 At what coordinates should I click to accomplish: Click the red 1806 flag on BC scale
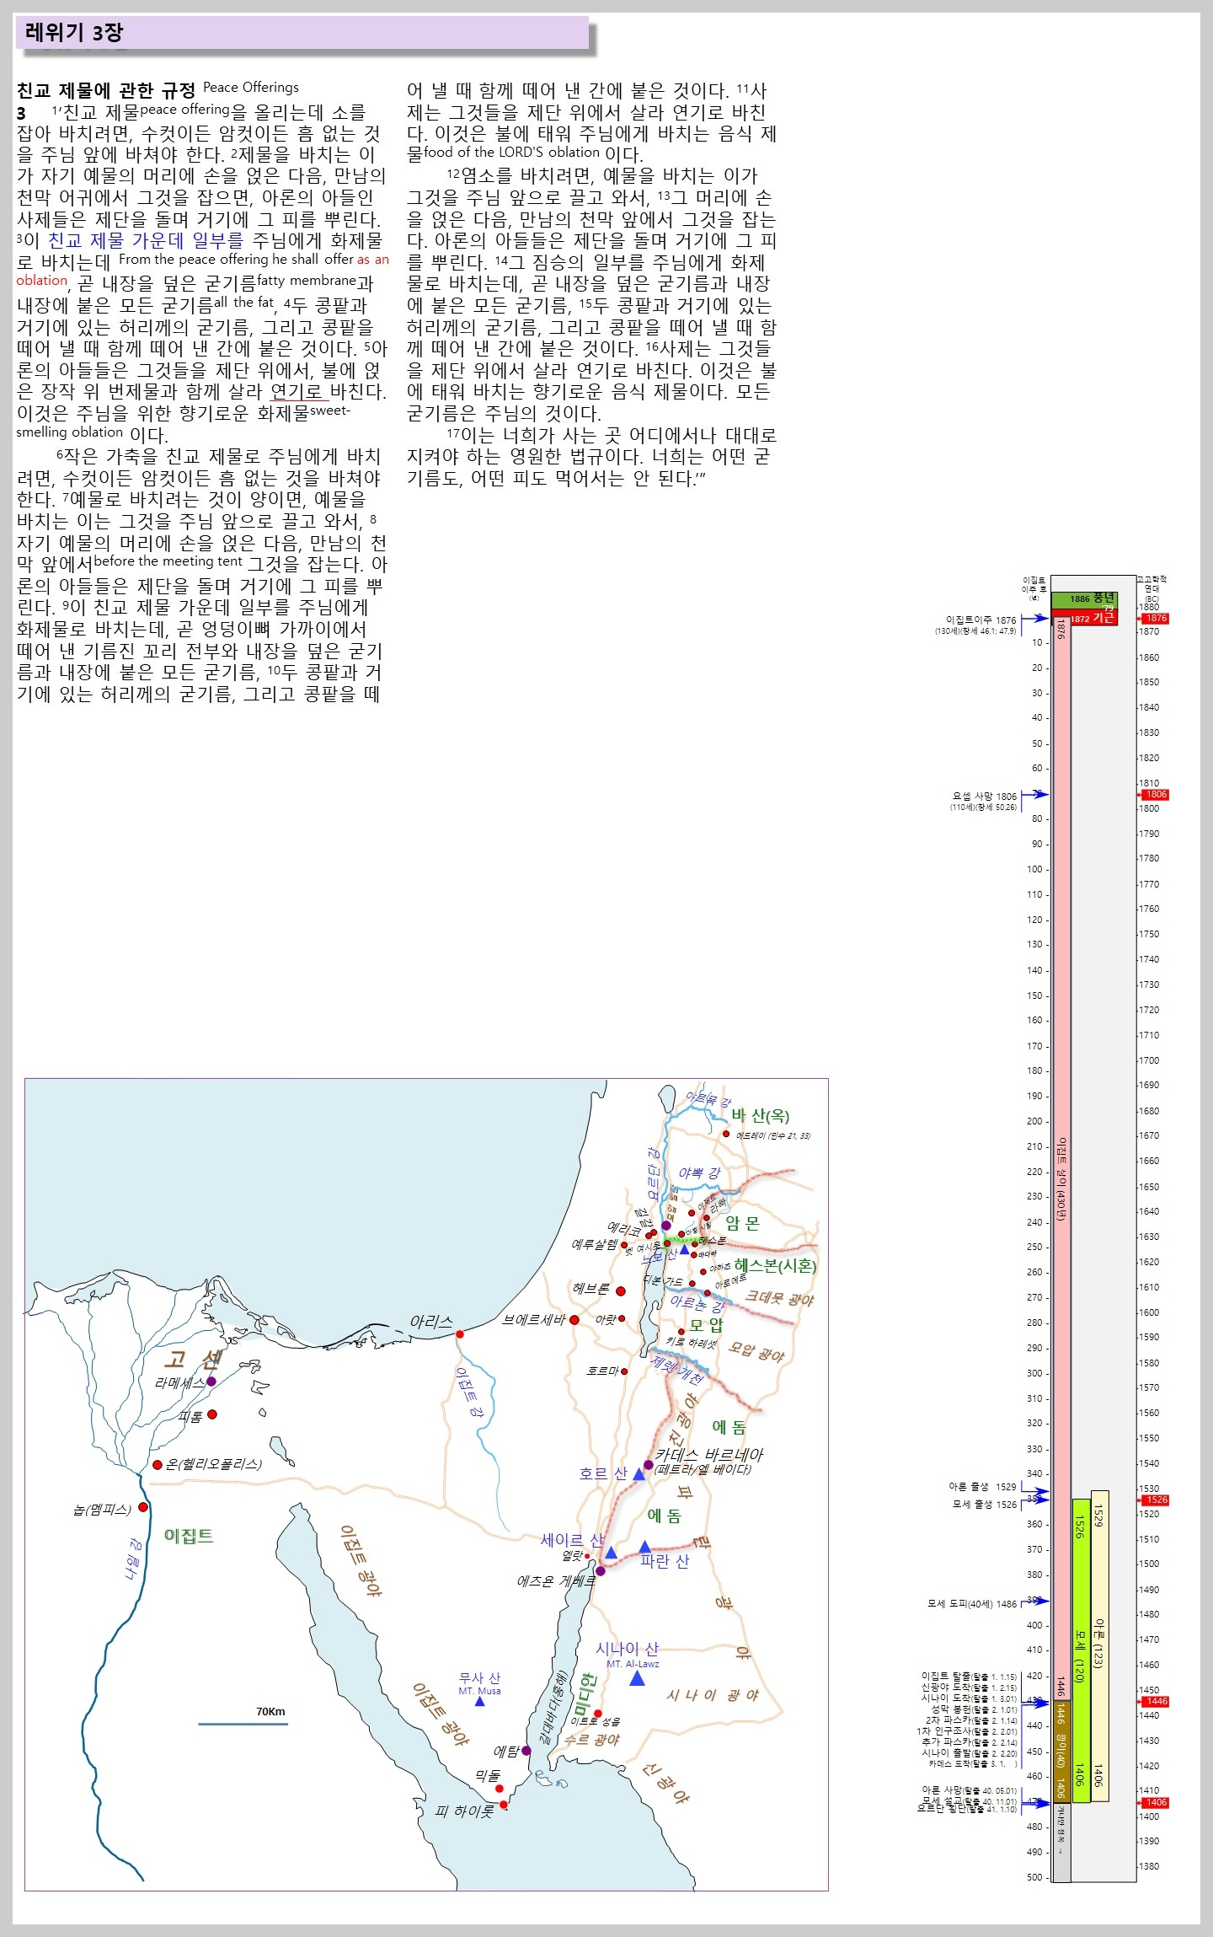pyautogui.click(x=1155, y=795)
